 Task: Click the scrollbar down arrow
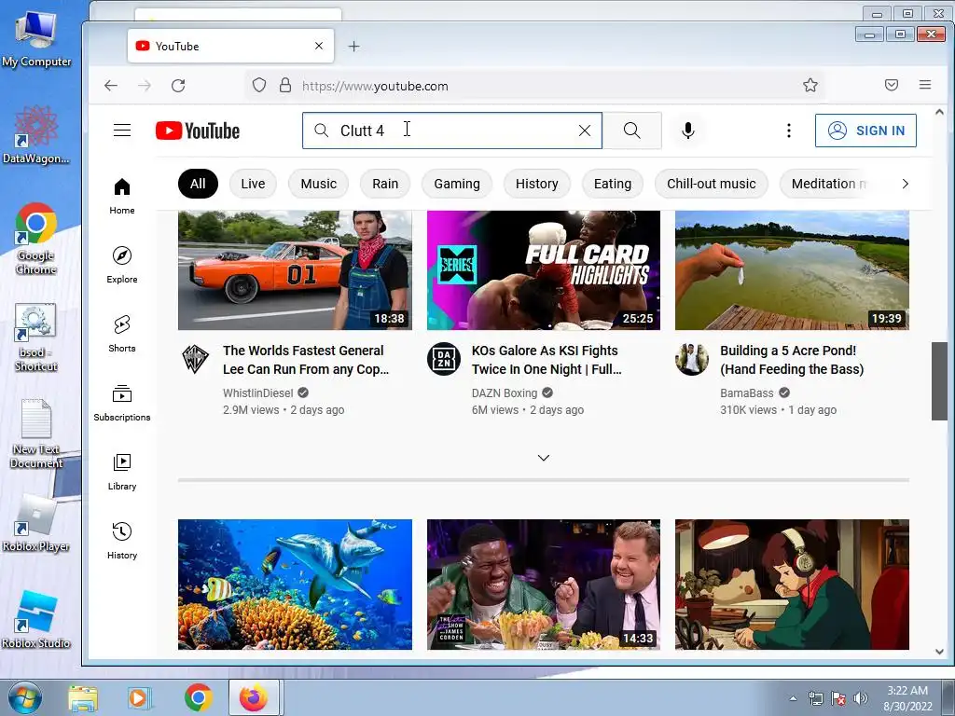pos(939,652)
